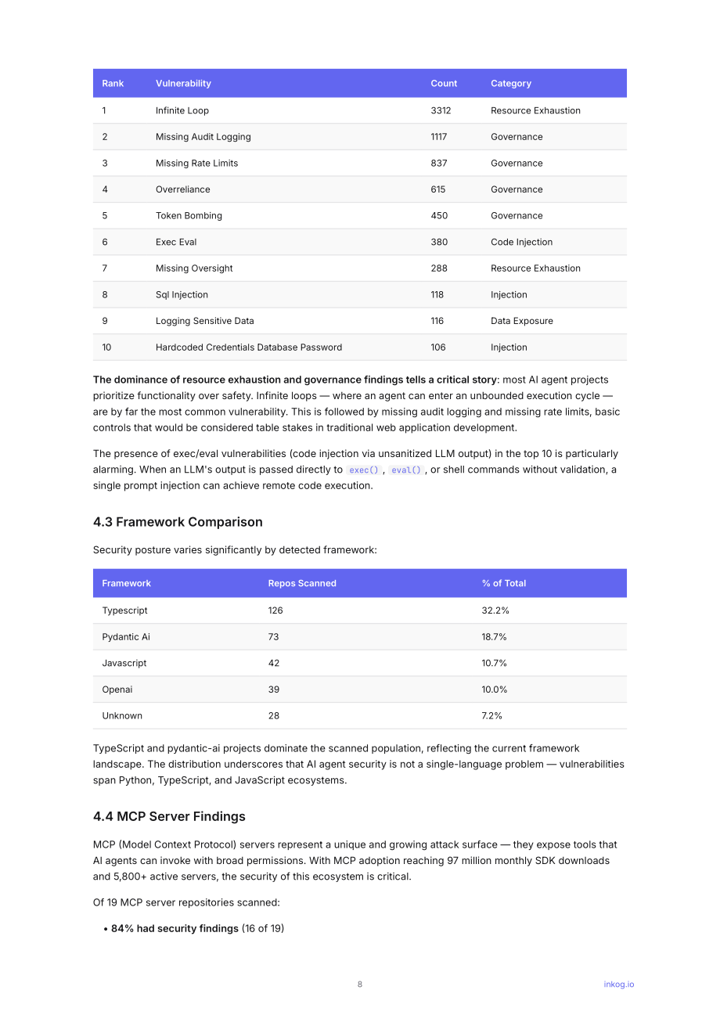Click the Repos Scanned column header
The height and width of the screenshot is (1019, 720).
(302, 584)
